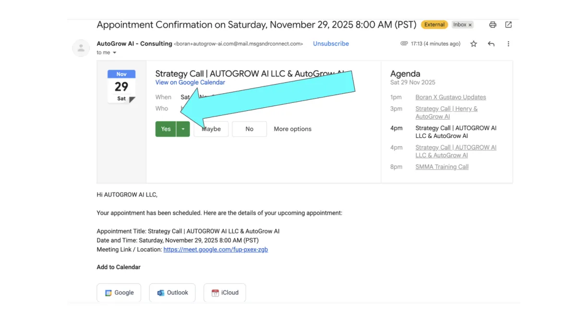The image size is (576, 320).
Task: Print this email with the printer icon
Action: [492, 25]
